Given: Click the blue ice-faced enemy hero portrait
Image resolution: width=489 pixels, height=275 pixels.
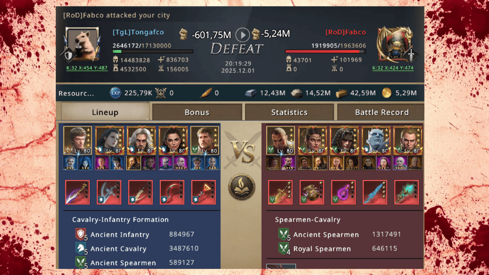Looking at the screenshot, I should point(376,140).
